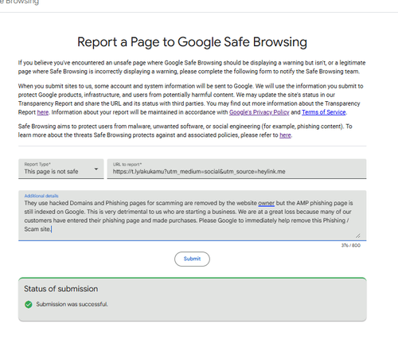
Task: Click the underlined word 'owner'
Action: [x=267, y=203]
